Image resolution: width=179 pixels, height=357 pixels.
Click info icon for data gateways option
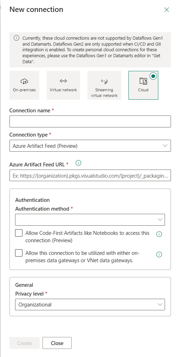tap(159, 254)
